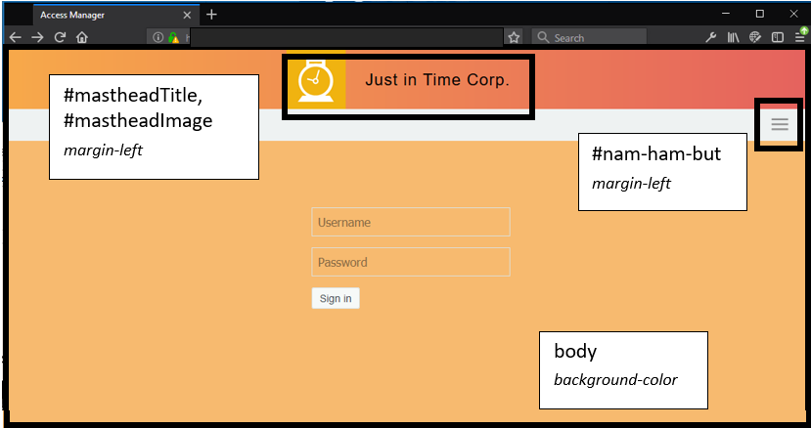Bookmark this page with the star
811x428 pixels.
coord(513,37)
